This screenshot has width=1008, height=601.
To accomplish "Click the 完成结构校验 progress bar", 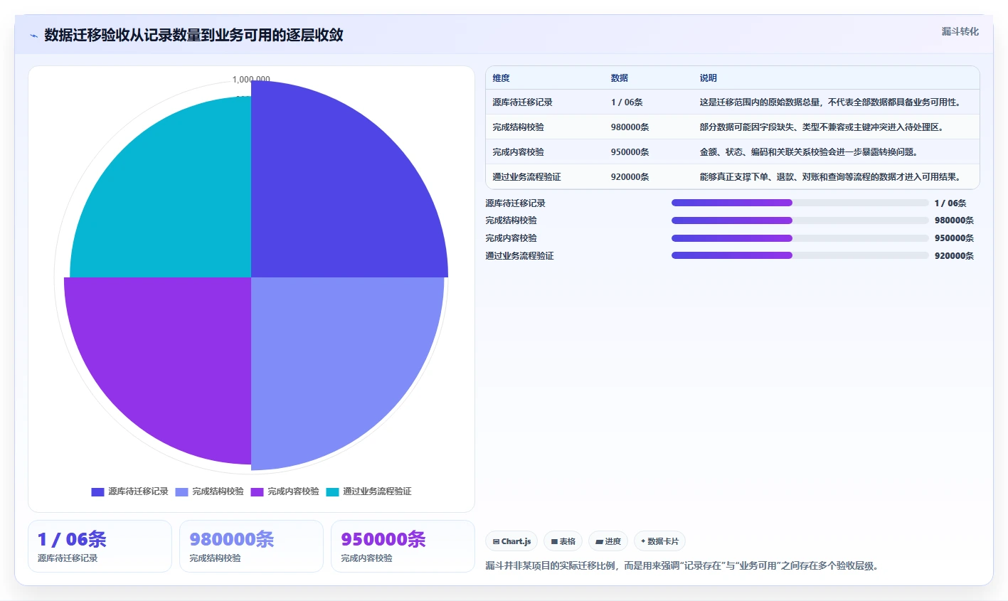I will [x=800, y=220].
